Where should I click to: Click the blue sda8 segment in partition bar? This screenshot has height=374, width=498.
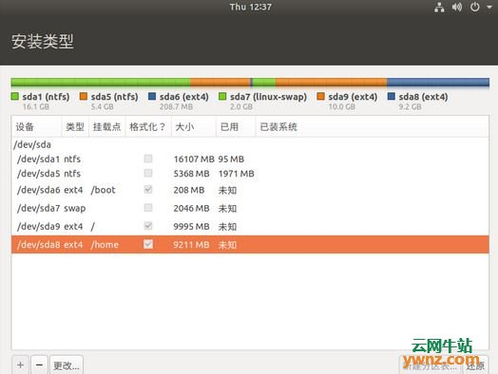pos(438,83)
